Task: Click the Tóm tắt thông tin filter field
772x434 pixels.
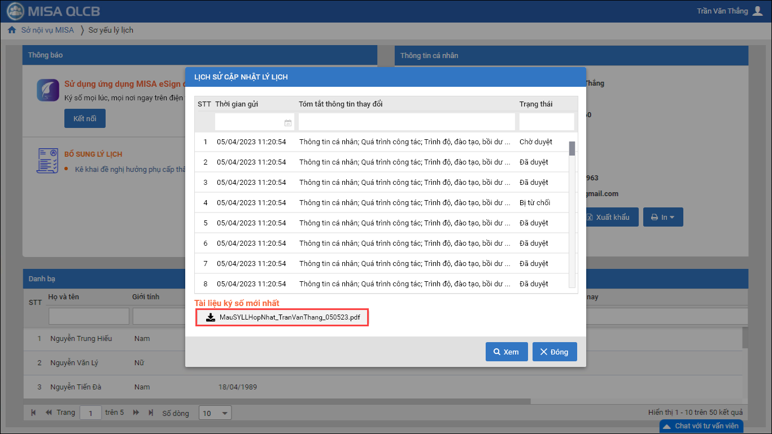Action: tap(407, 122)
